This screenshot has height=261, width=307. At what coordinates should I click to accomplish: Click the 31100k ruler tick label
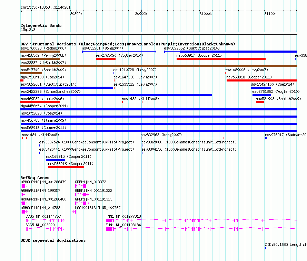coord(270,14)
